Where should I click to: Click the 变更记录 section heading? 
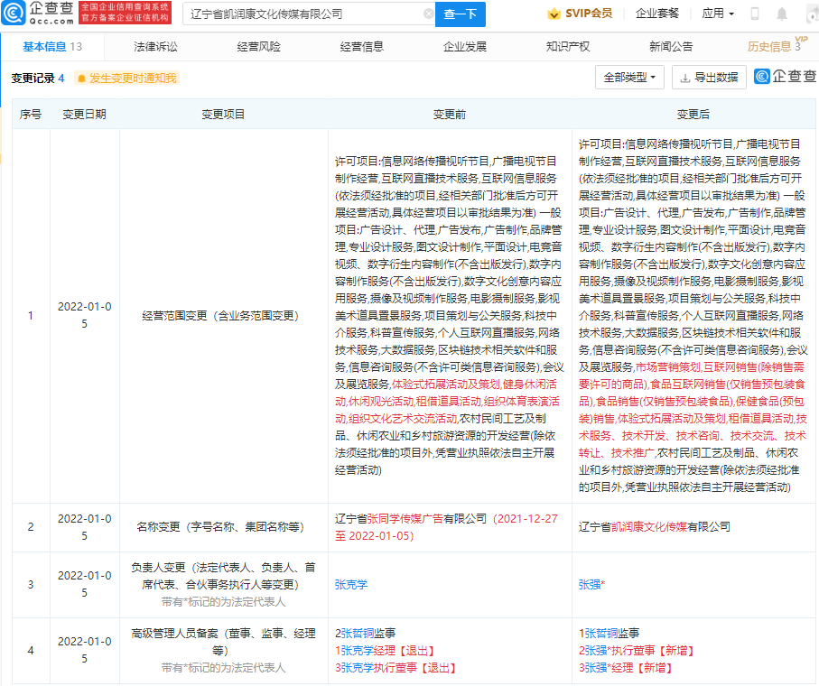33,79
